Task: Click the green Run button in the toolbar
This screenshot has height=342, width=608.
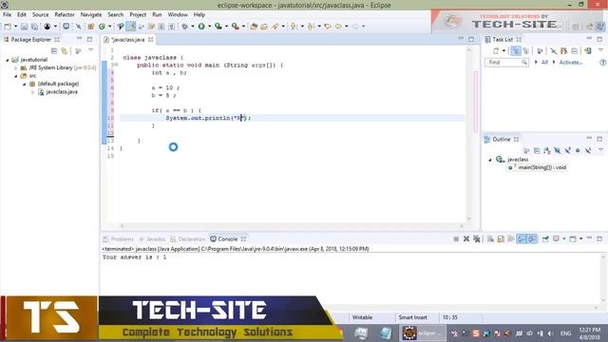Action: click(x=201, y=27)
